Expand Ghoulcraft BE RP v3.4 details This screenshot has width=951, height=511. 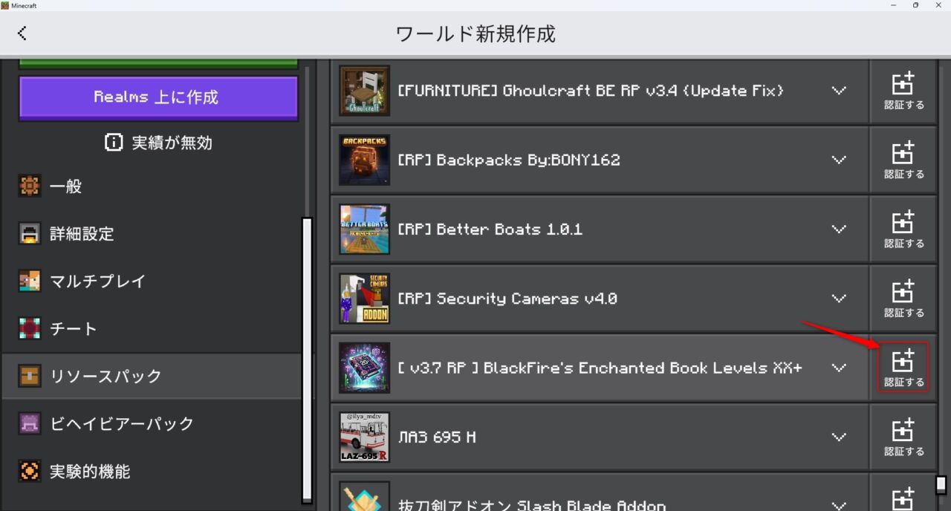(839, 91)
